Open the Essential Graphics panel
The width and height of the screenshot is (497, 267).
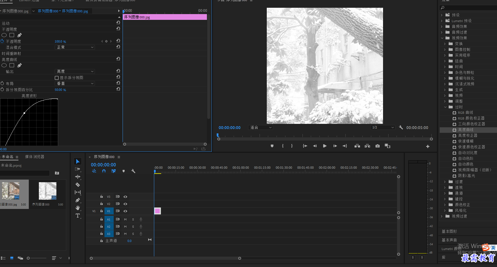point(449,231)
